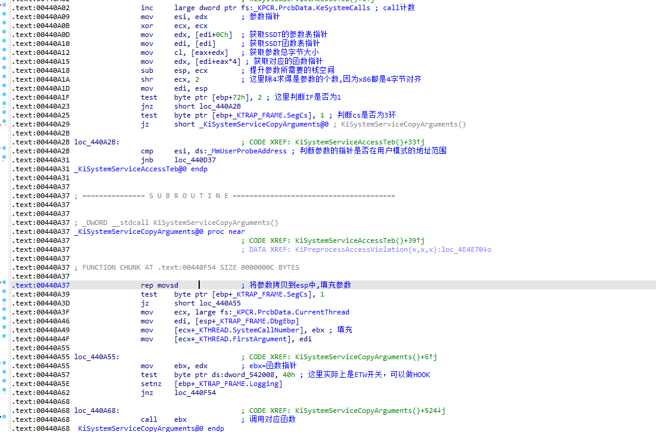
Task: Select the _KiSystemServiceCopyArguments@0 proc near label
Action: [x=159, y=232]
